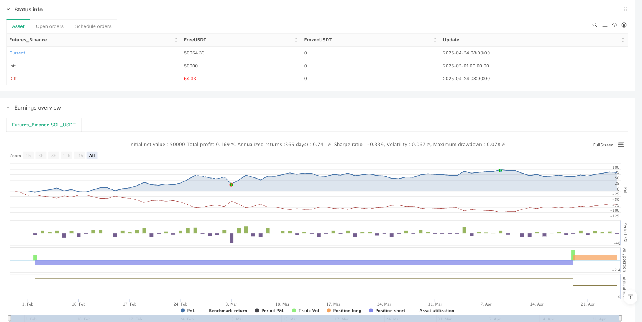Sort table by the FreeUSDT column arrows
Image resolution: width=642 pixels, height=322 pixels.
(x=296, y=40)
